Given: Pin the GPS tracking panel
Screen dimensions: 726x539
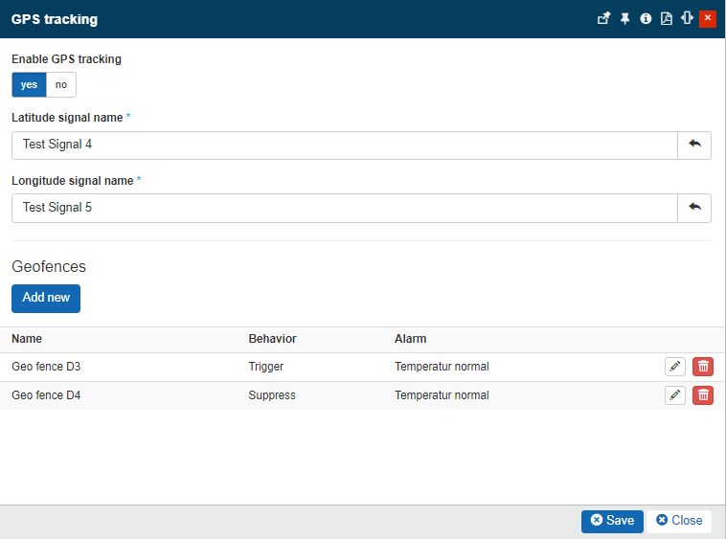Looking at the screenshot, I should [625, 18].
